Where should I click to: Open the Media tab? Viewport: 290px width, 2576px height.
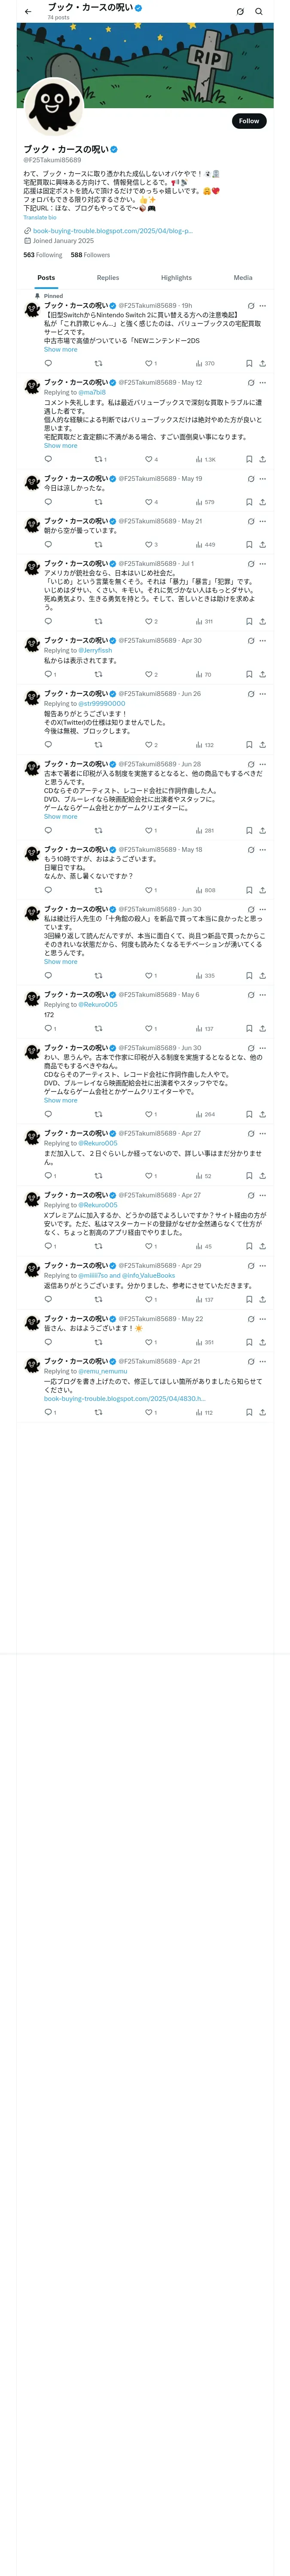(242, 278)
